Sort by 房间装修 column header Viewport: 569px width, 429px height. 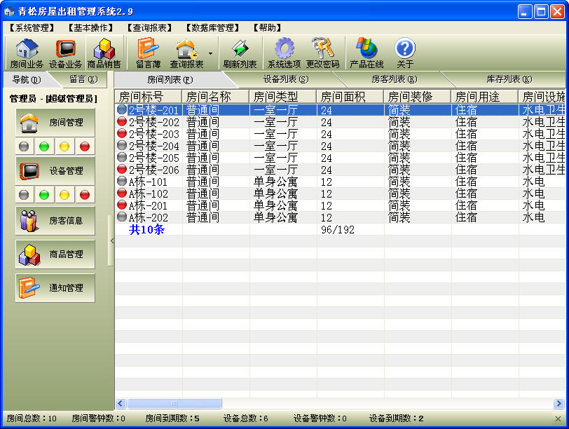pyautogui.click(x=418, y=97)
